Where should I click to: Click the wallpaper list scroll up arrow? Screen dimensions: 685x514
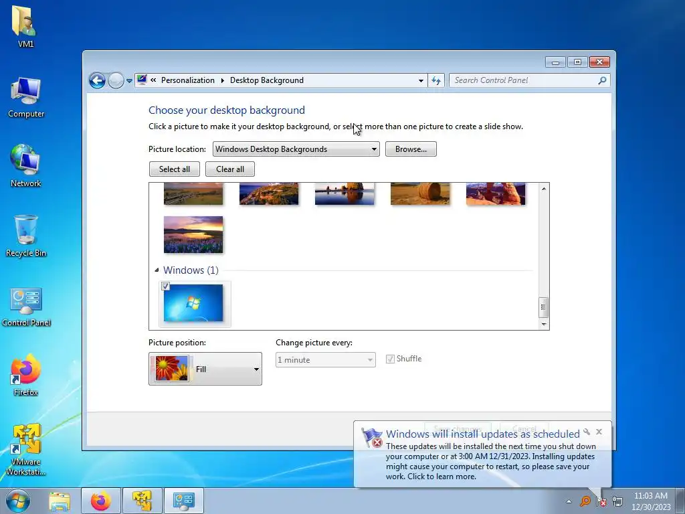[x=544, y=189]
